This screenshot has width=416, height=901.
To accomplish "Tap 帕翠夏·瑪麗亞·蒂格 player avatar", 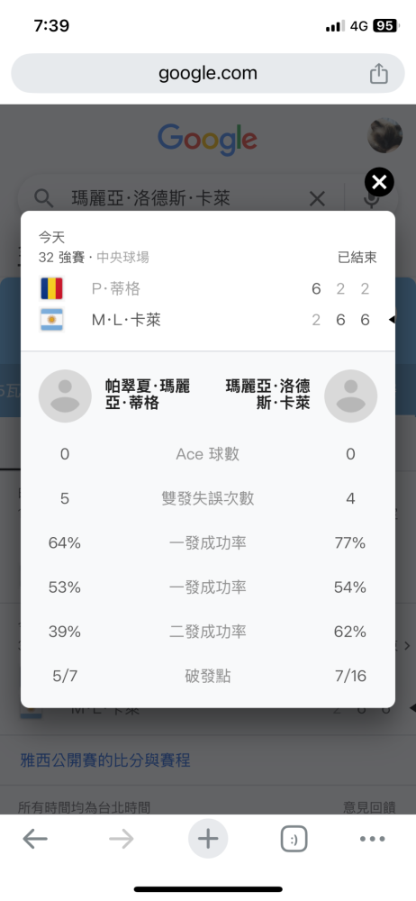I will click(65, 396).
